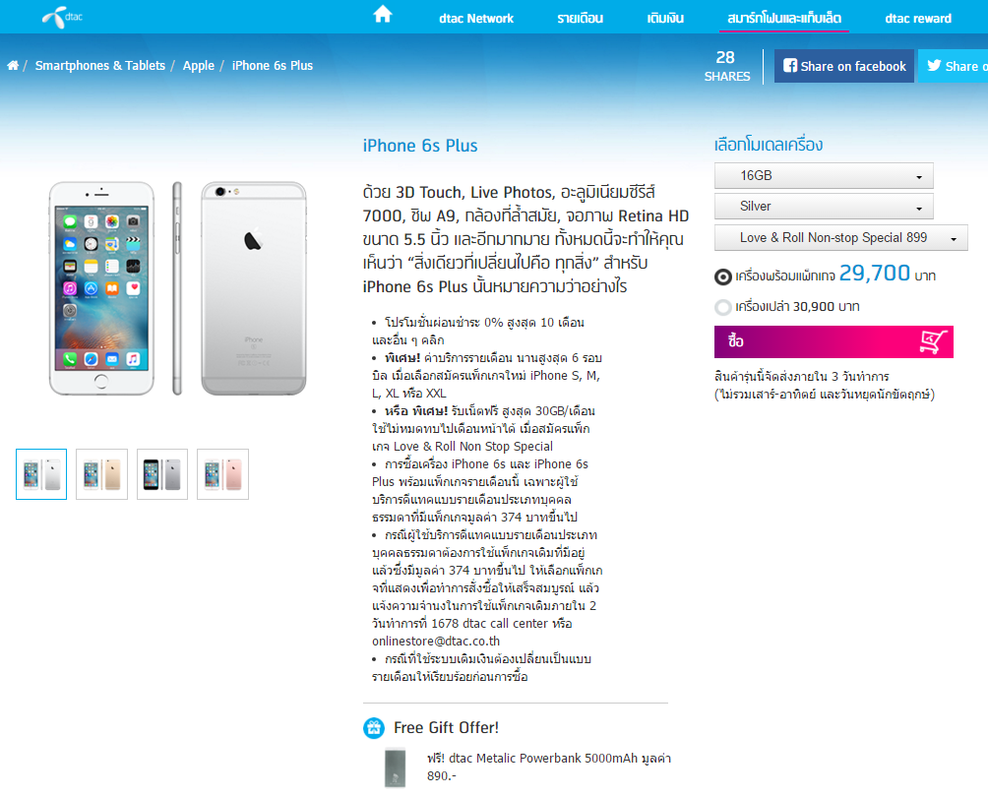Open the Silver color dropdown
This screenshot has height=797, width=988.
824,207
